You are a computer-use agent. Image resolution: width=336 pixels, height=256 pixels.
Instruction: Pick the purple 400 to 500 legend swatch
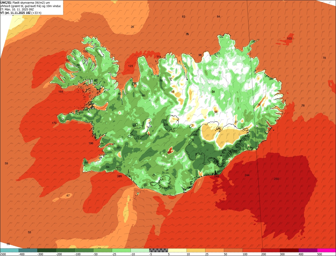coord(307,250)
